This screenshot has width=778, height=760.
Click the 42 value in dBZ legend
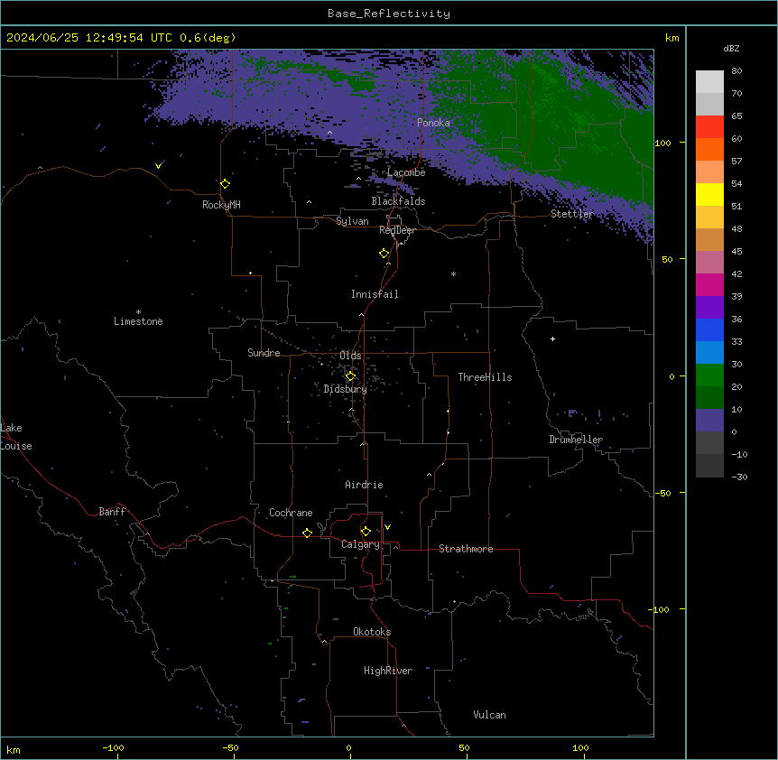pos(736,273)
